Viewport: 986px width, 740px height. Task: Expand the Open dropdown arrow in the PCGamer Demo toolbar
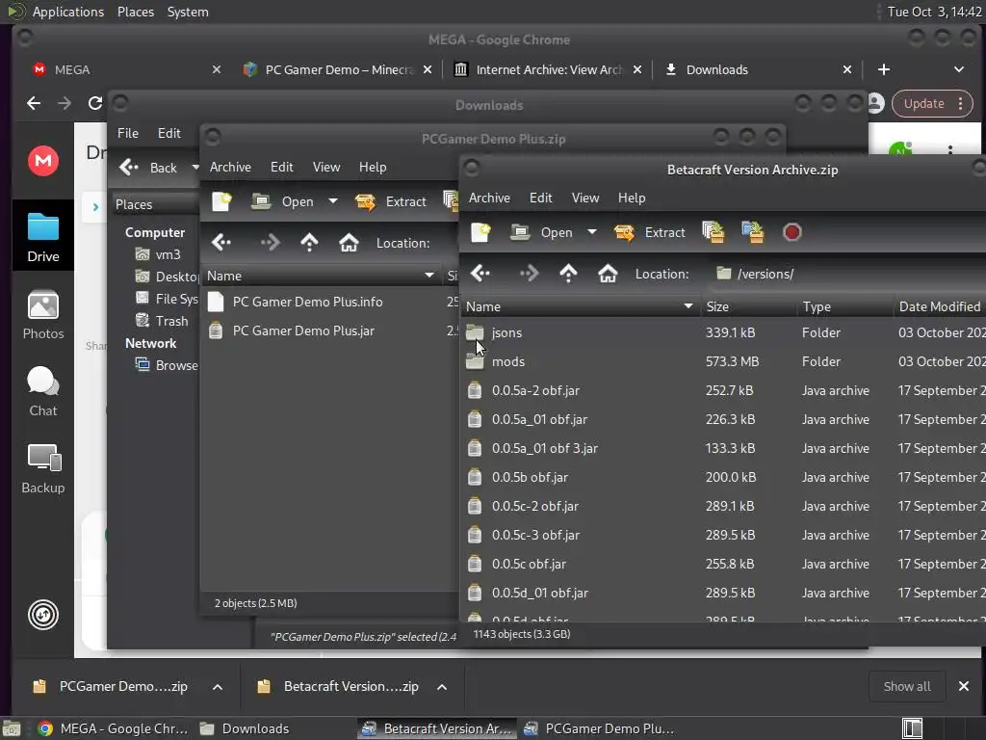click(332, 201)
